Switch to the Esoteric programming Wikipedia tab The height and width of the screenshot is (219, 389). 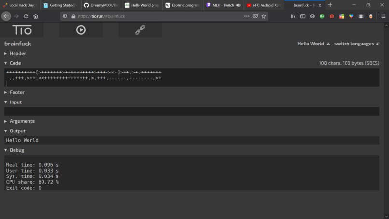click(183, 5)
